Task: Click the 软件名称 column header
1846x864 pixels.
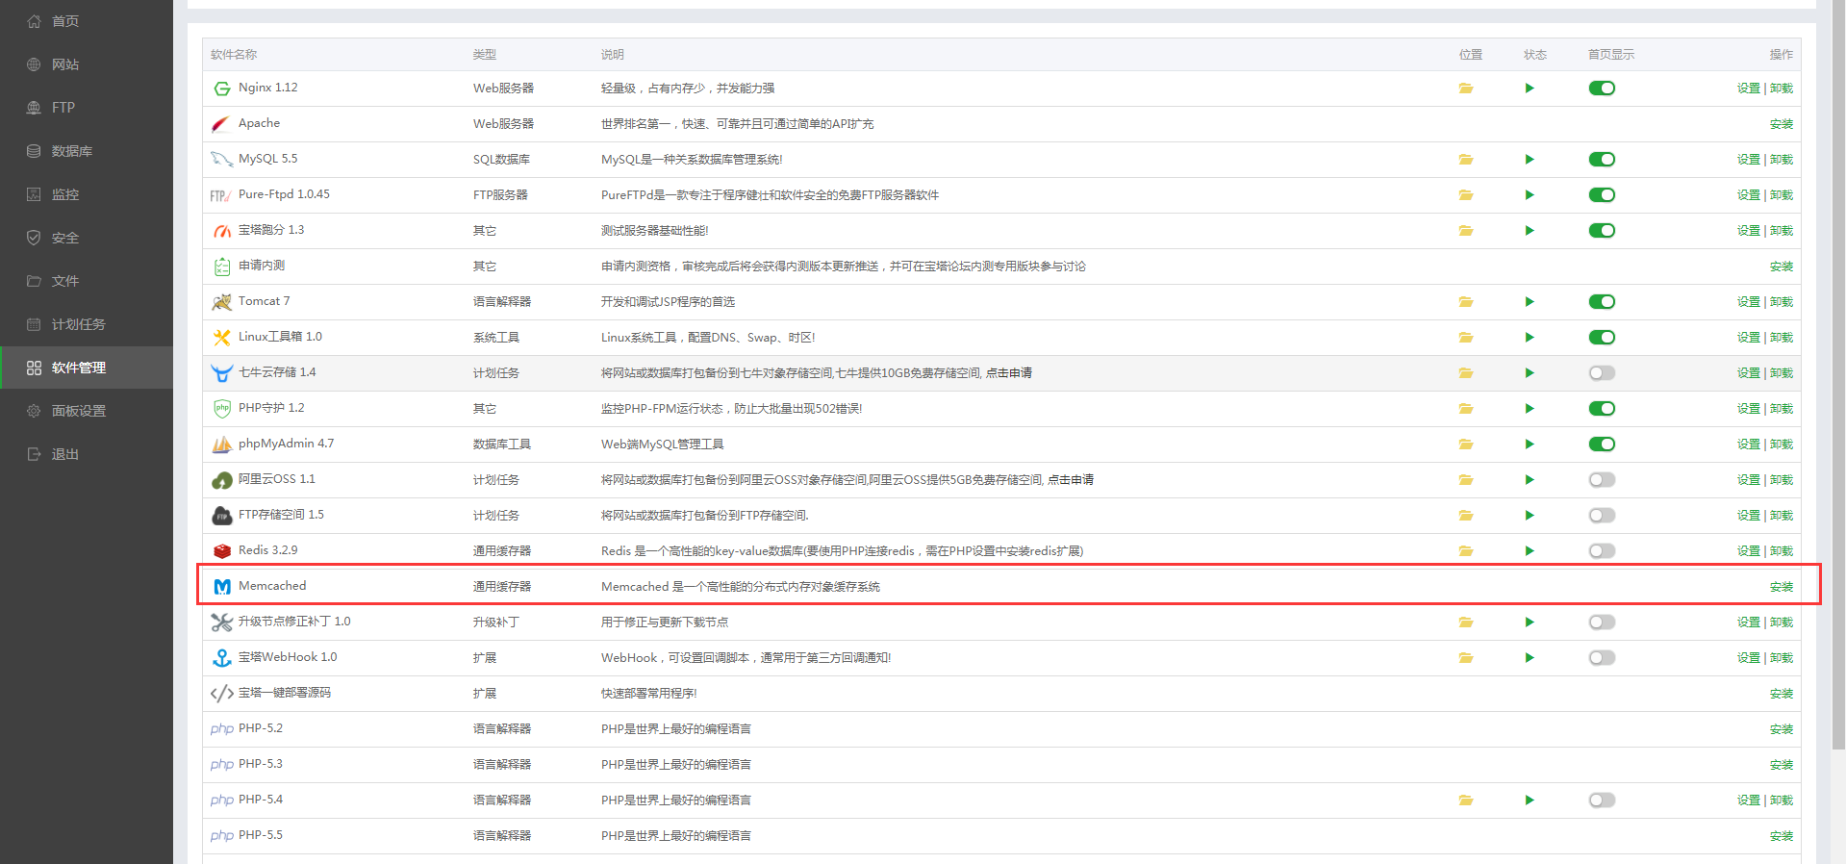Action: (234, 55)
